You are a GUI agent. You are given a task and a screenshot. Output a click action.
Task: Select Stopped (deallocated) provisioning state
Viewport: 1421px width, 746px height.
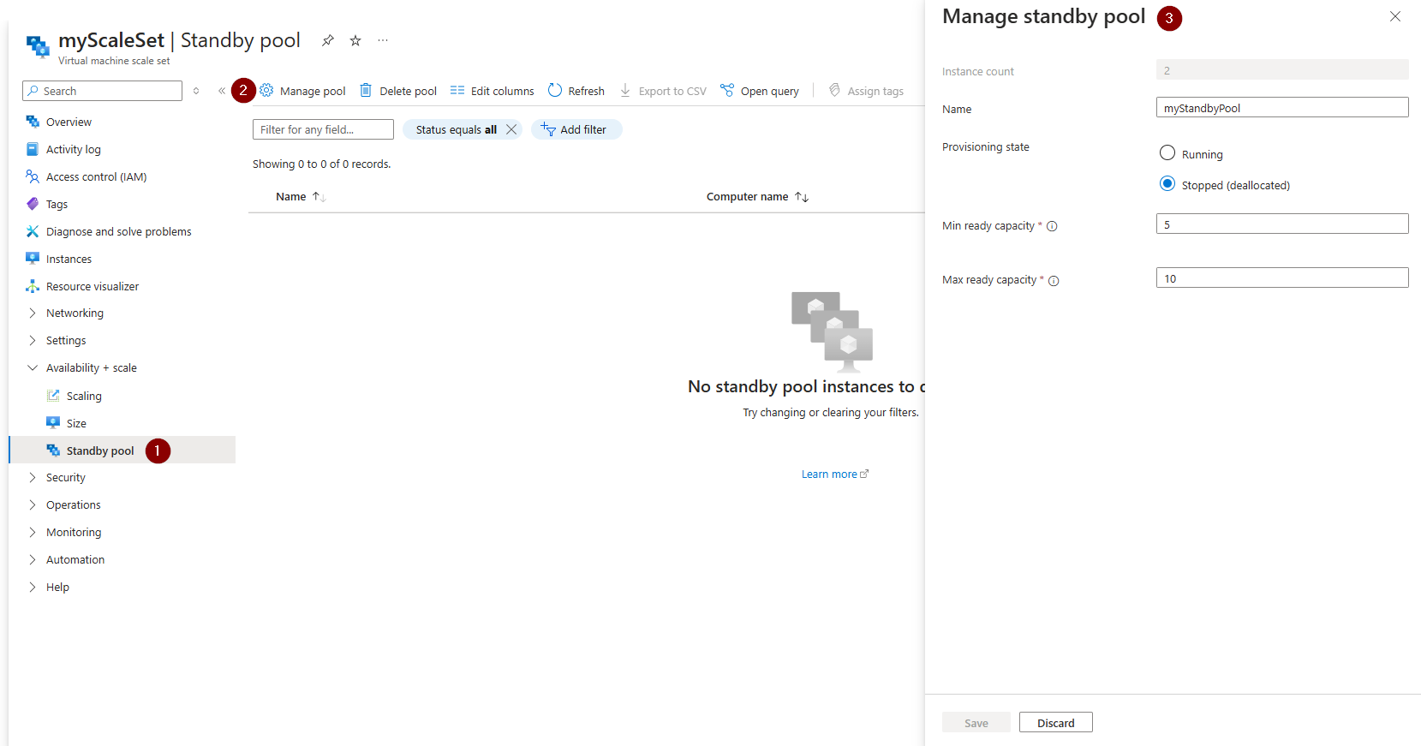point(1167,184)
